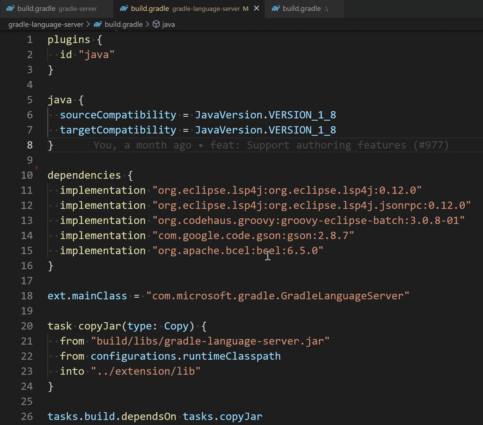Click the red marker in the gutter near line 10
483x425 pixels.
[x=37, y=167]
